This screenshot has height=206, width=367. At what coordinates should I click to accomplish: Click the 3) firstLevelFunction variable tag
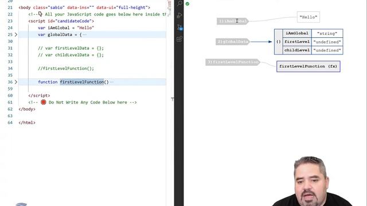(x=233, y=62)
